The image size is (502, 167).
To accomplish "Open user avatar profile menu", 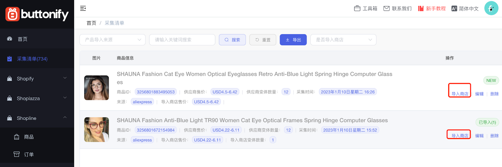I will click(x=491, y=8).
